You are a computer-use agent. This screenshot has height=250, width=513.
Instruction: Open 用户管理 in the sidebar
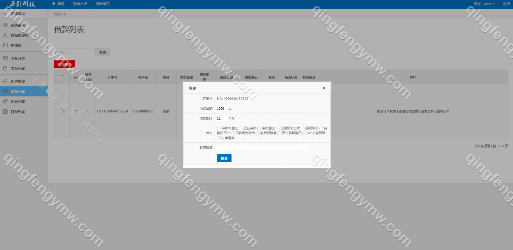(18, 81)
